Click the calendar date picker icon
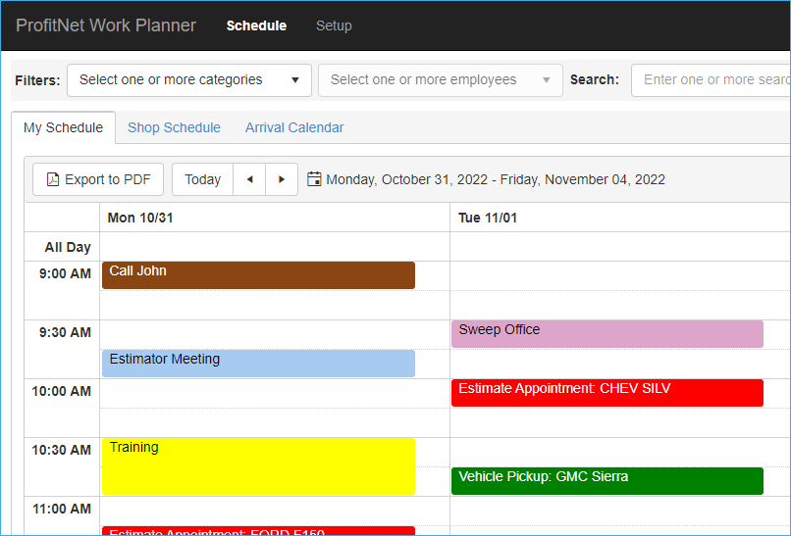This screenshot has height=536, width=791. click(x=314, y=179)
